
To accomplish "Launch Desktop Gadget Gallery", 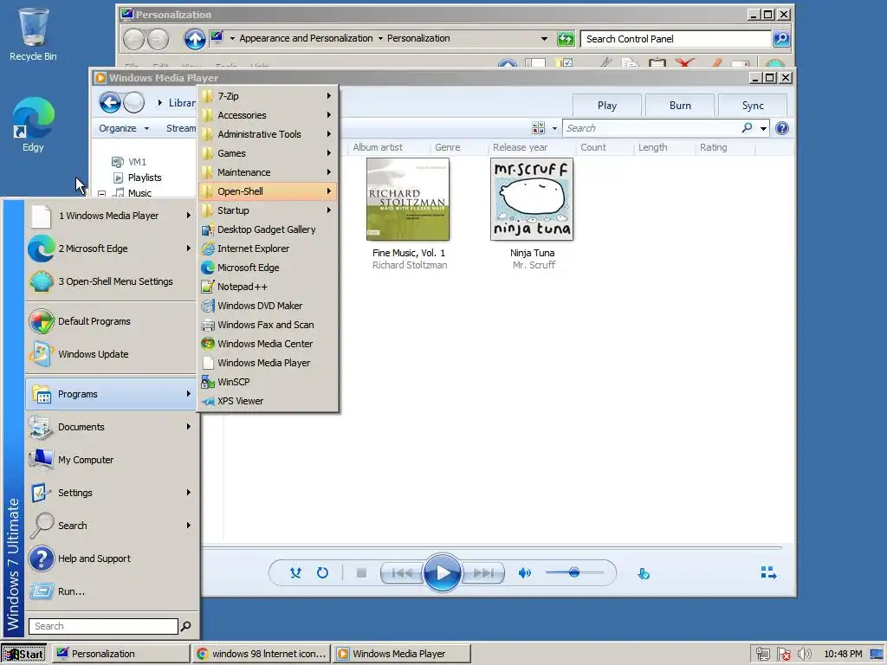I will [269, 229].
